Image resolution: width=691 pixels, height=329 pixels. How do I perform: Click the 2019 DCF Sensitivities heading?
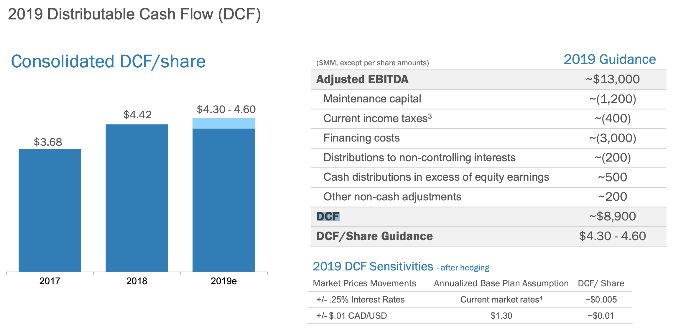pos(373,267)
